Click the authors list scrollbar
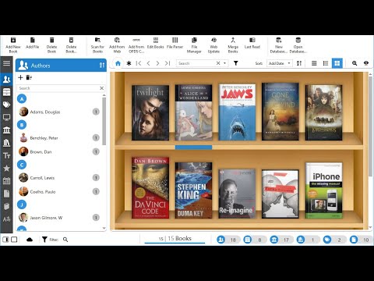The image size is (374, 281). coord(104,121)
